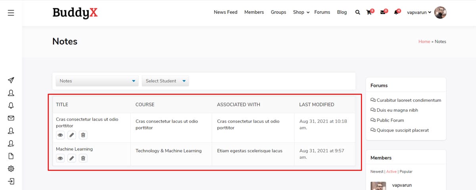Image resolution: width=476 pixels, height=190 pixels.
Task: Open the Public Forum link
Action: coord(390,120)
